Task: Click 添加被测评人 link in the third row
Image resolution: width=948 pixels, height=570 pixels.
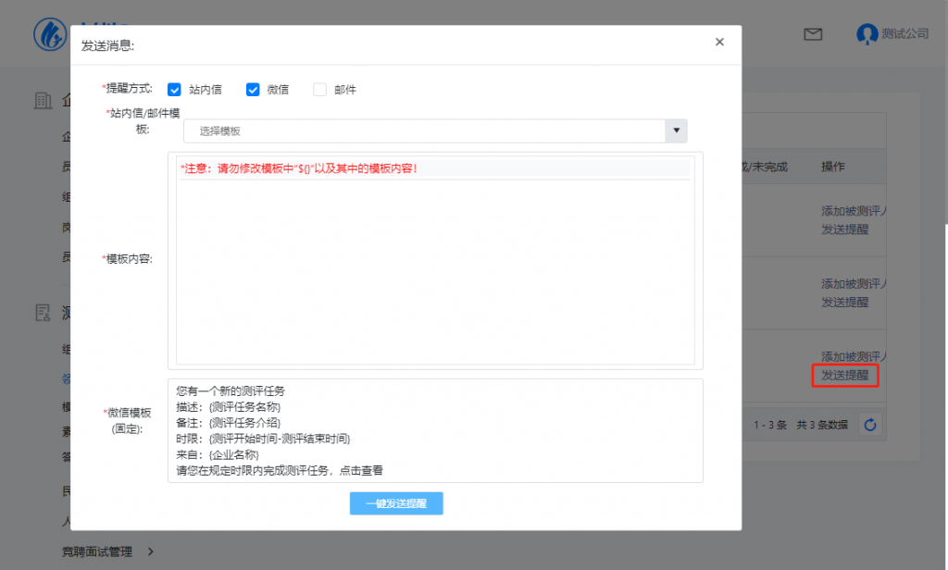Action: point(854,356)
